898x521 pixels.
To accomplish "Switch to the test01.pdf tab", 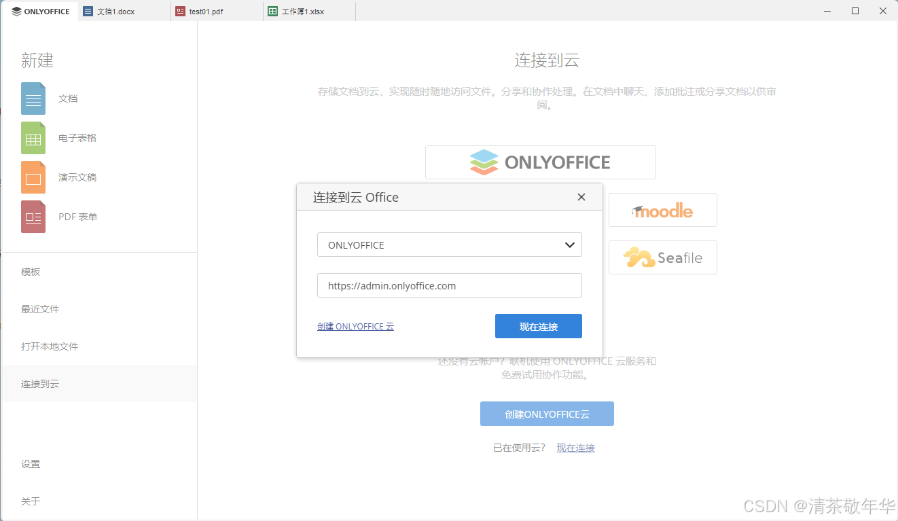I will (x=206, y=11).
